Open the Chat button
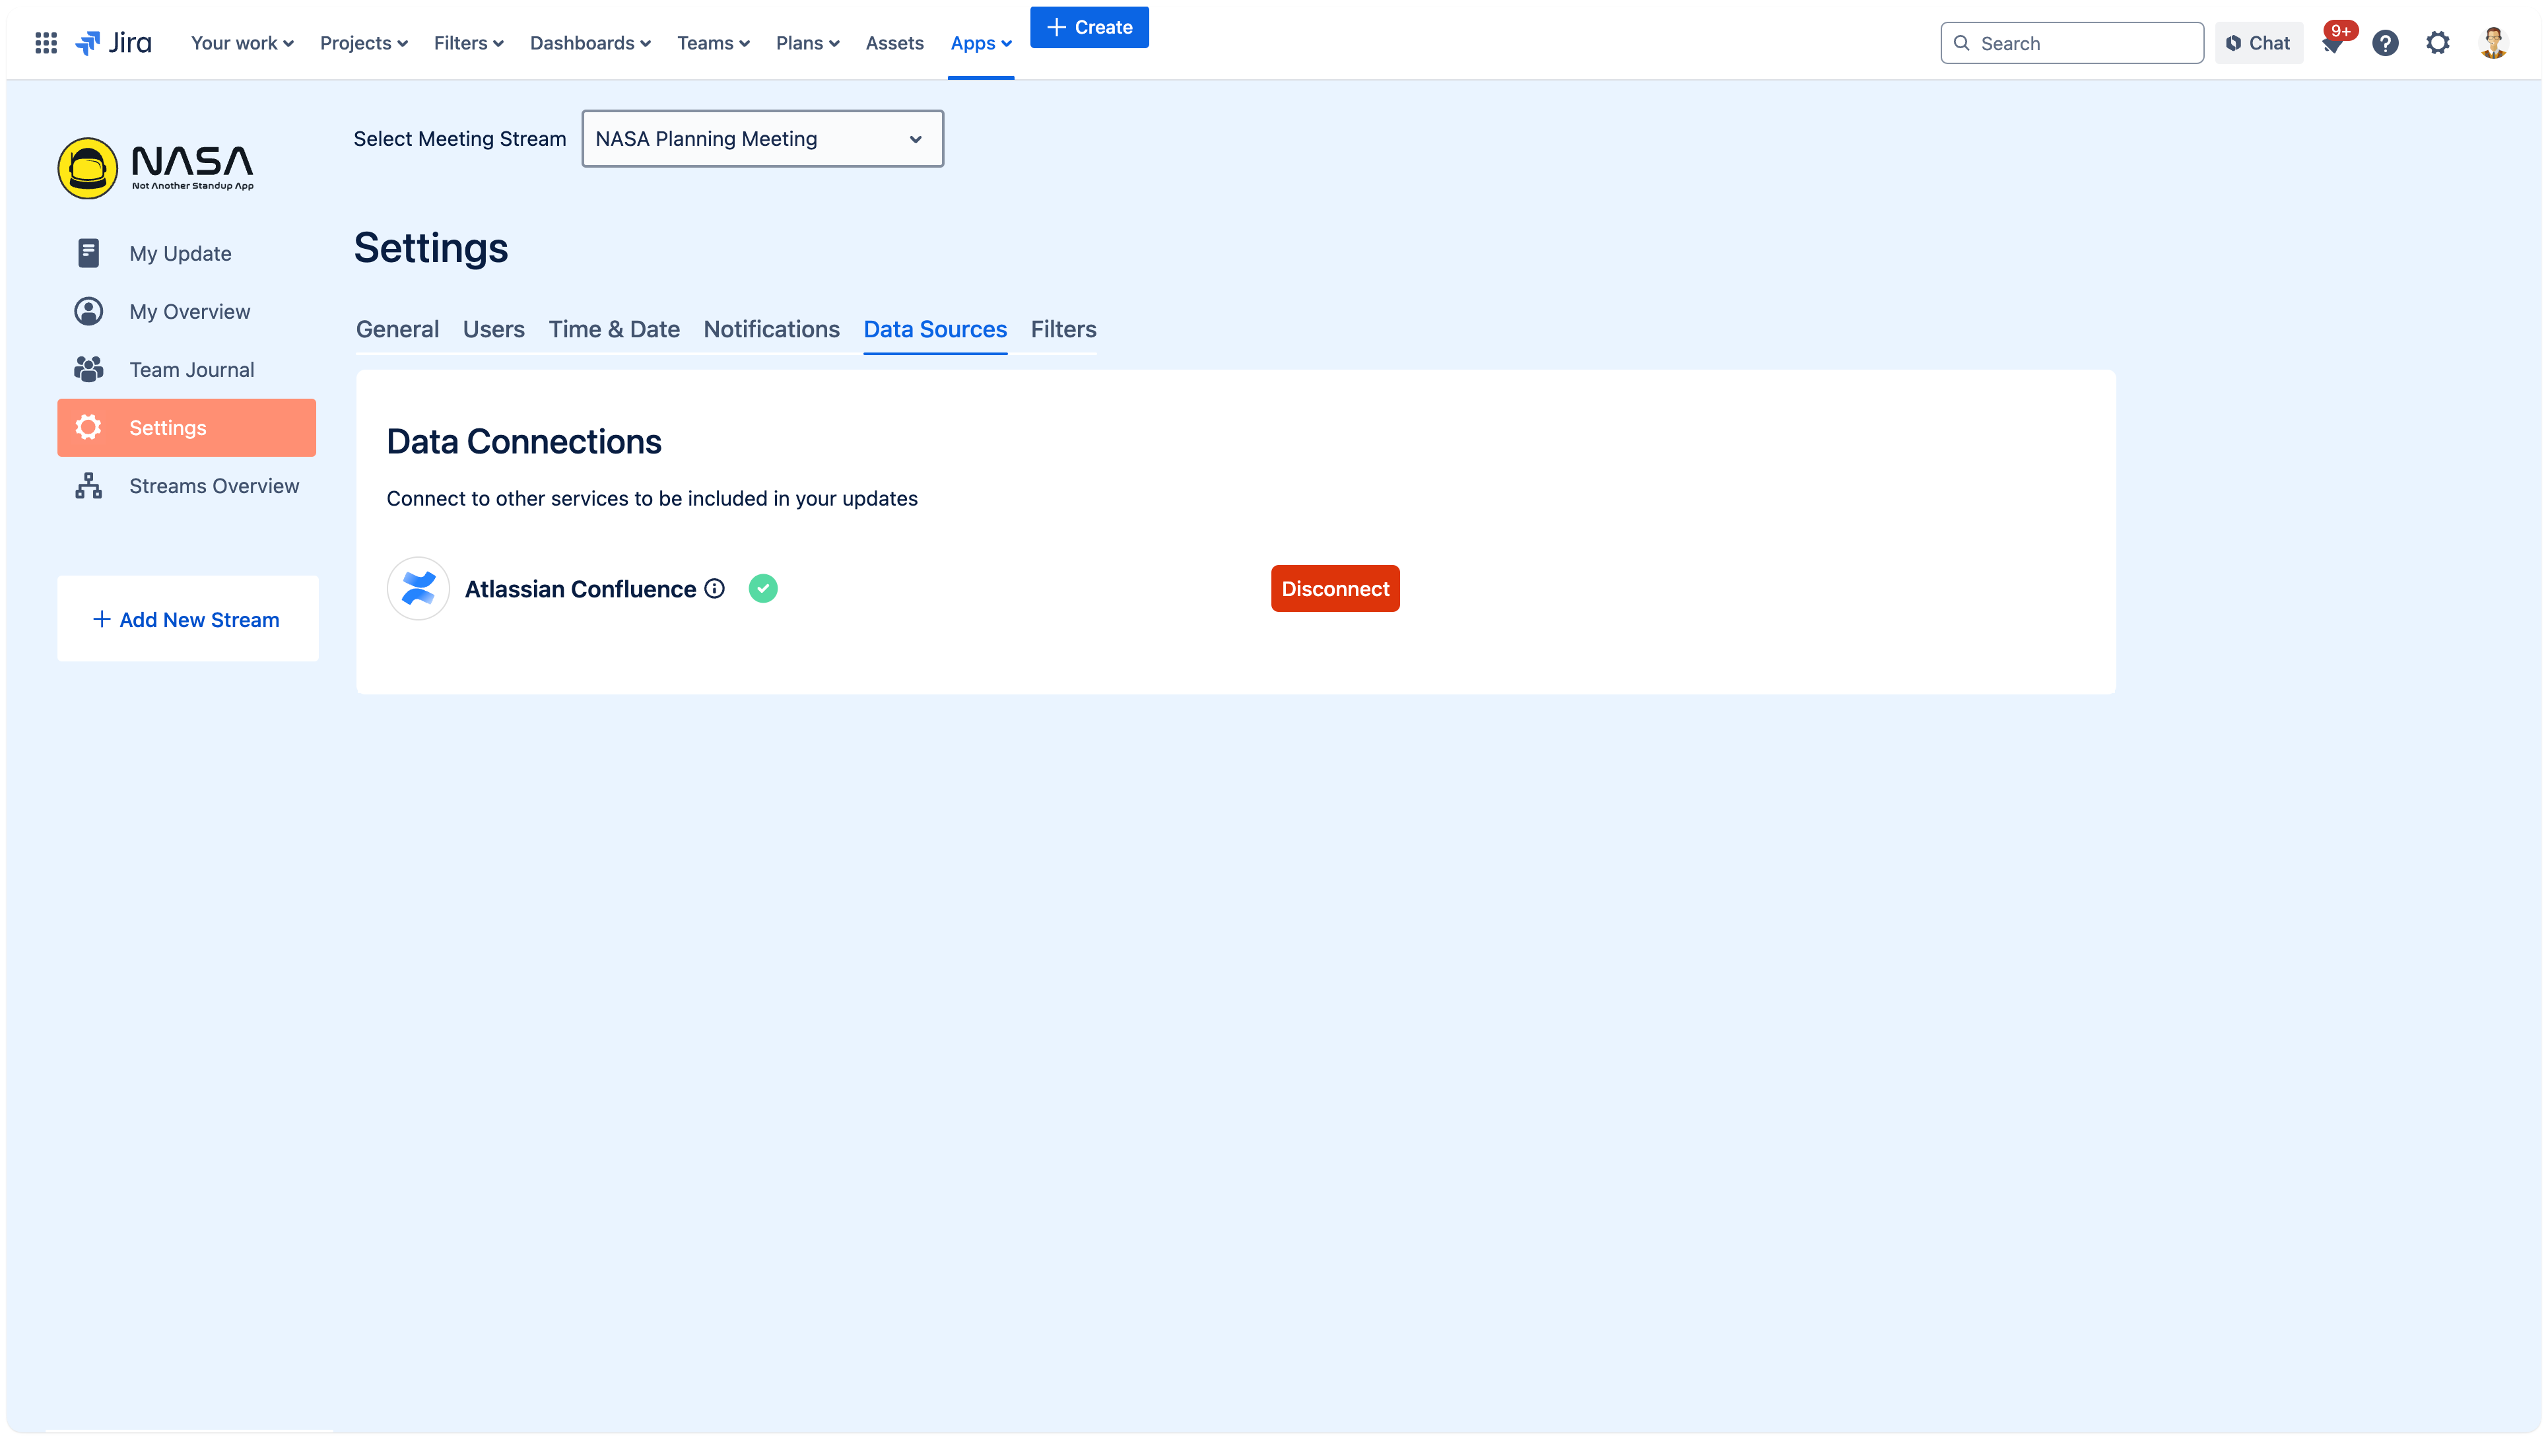The image size is (2548, 1439). tap(2259, 42)
